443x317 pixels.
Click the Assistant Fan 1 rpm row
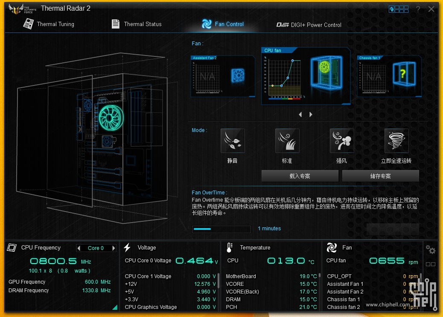coord(373,284)
